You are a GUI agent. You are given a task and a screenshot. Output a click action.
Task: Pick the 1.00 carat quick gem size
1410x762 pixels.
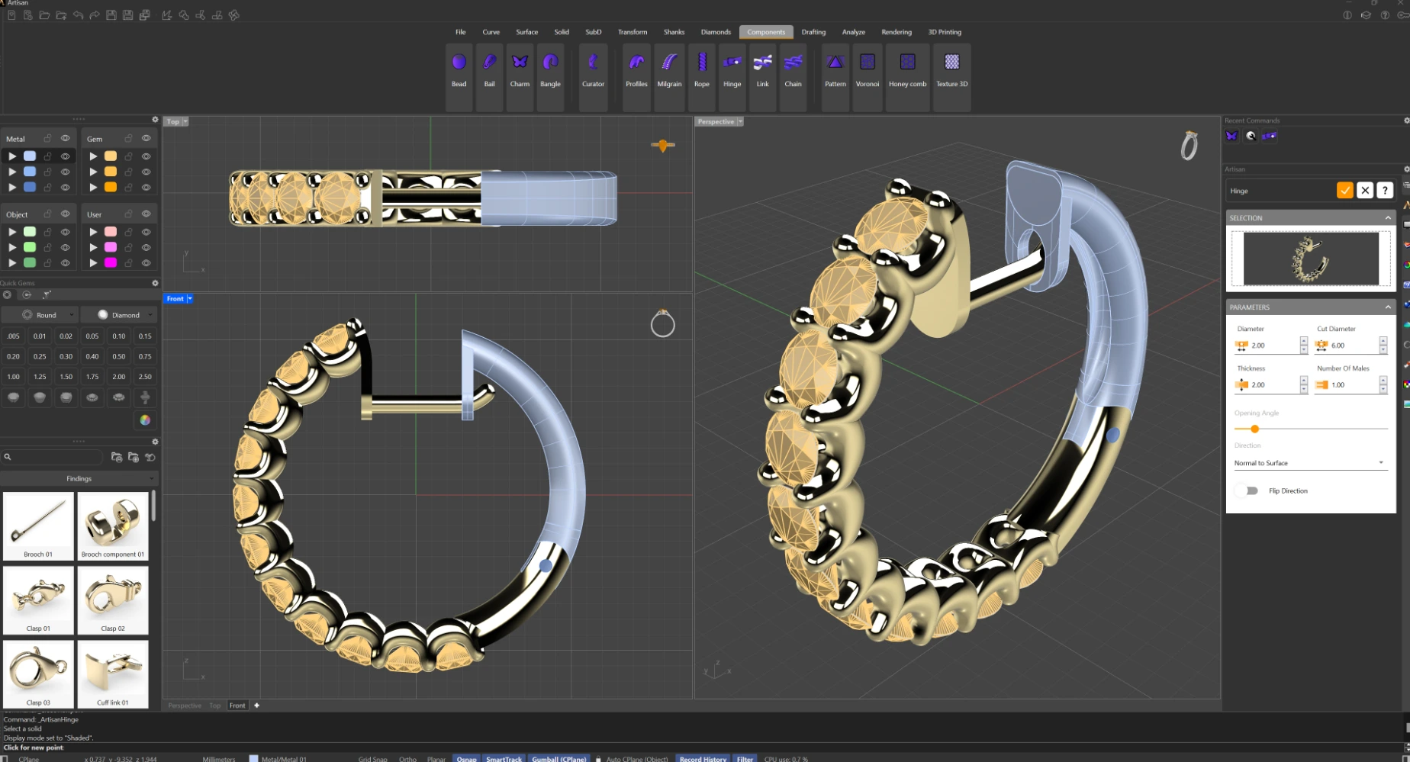coord(14,377)
